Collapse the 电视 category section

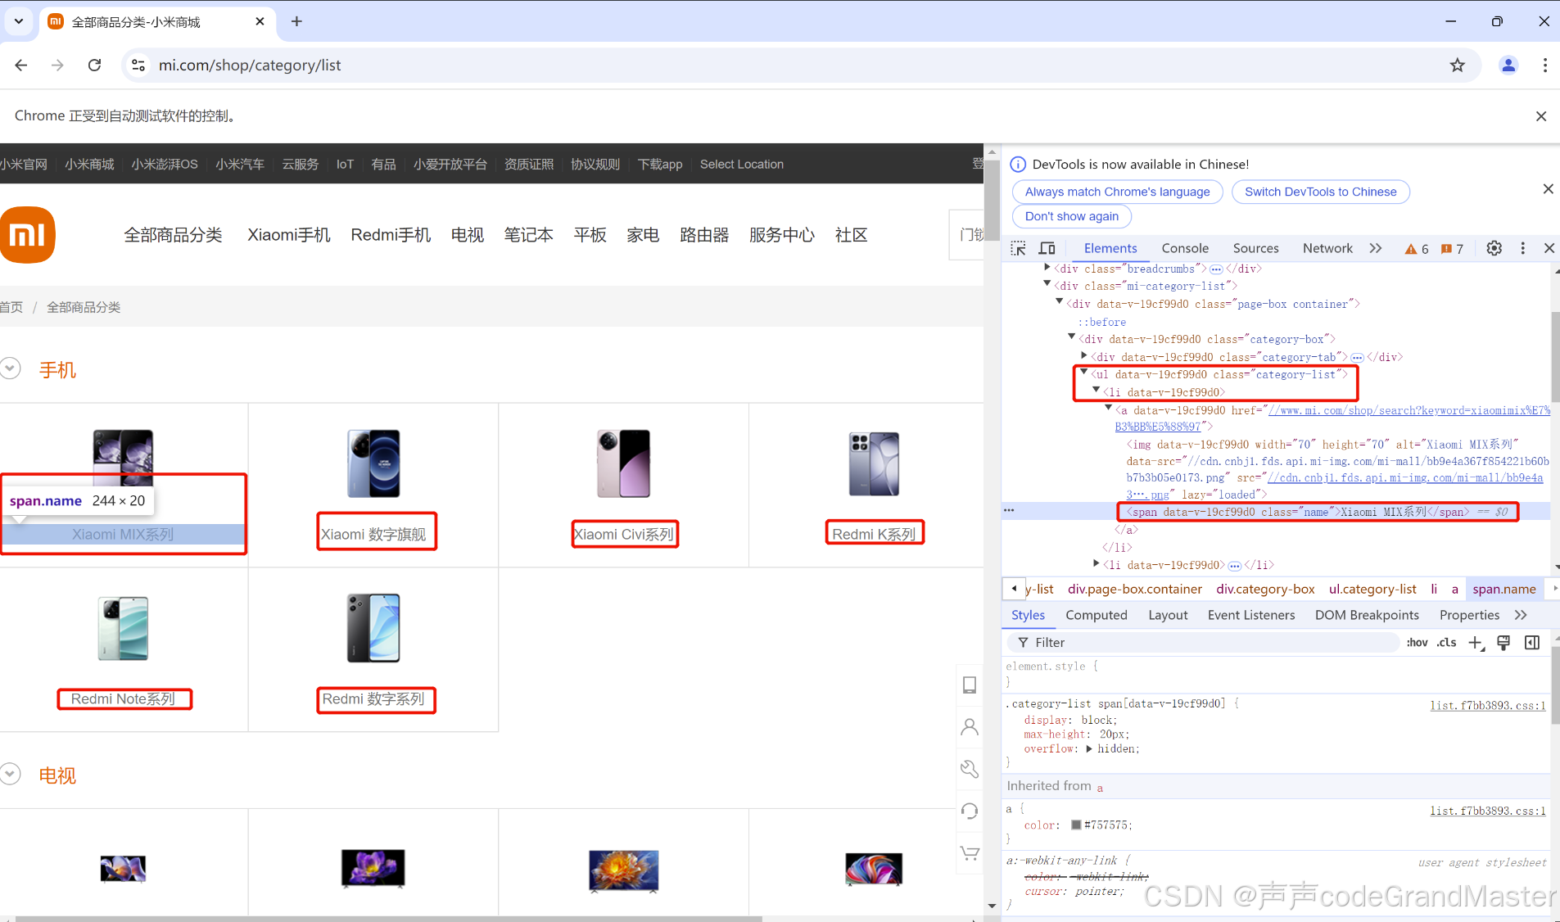tap(10, 774)
